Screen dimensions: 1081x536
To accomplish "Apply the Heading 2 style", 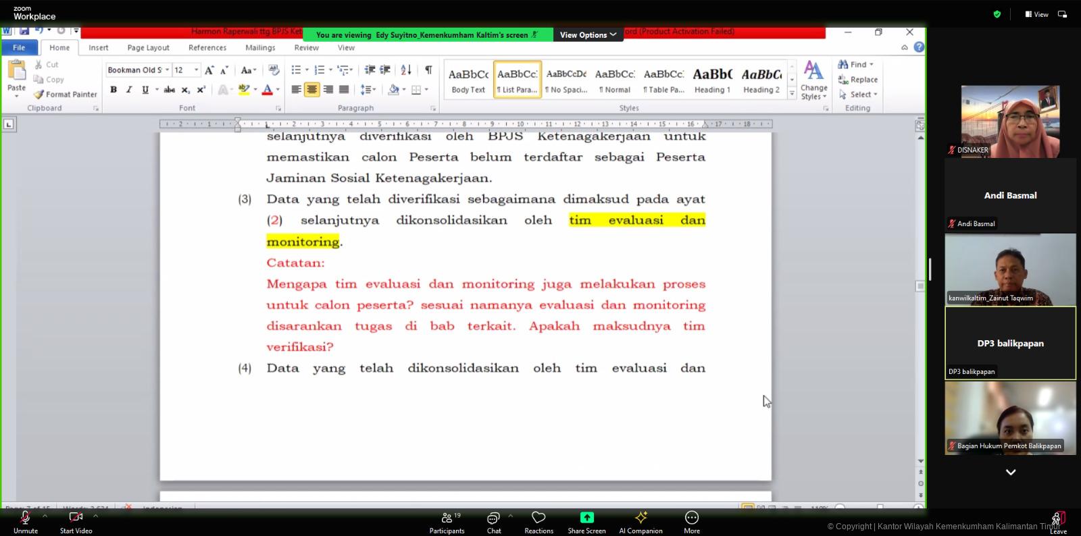I will (x=761, y=80).
